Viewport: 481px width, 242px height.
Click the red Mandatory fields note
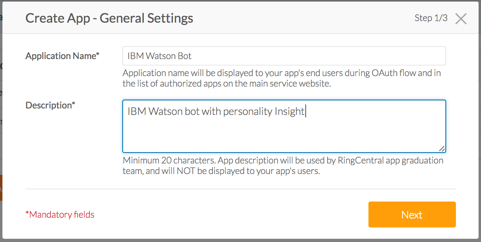point(60,214)
